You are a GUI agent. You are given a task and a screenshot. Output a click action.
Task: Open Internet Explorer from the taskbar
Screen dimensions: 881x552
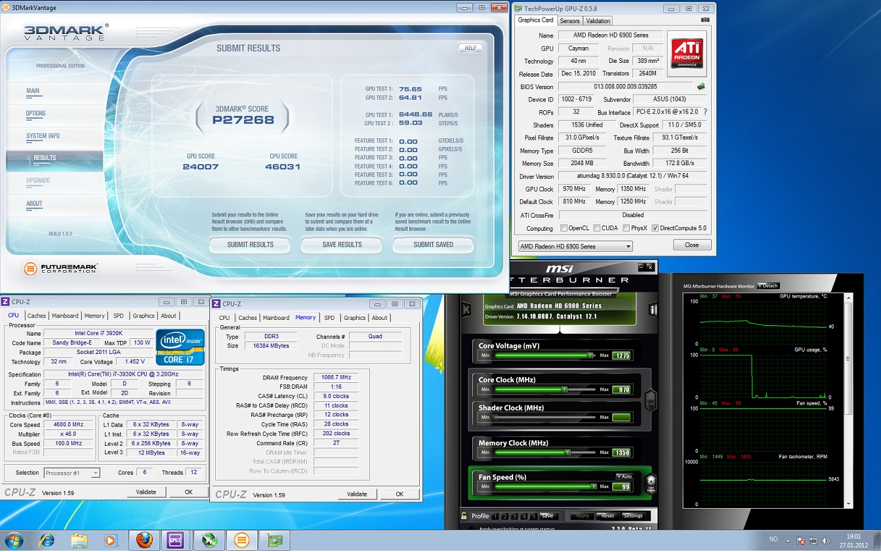pos(47,541)
